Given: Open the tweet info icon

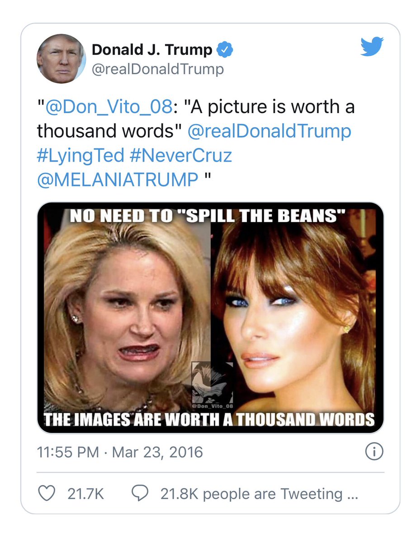Looking at the screenshot, I should point(374,452).
